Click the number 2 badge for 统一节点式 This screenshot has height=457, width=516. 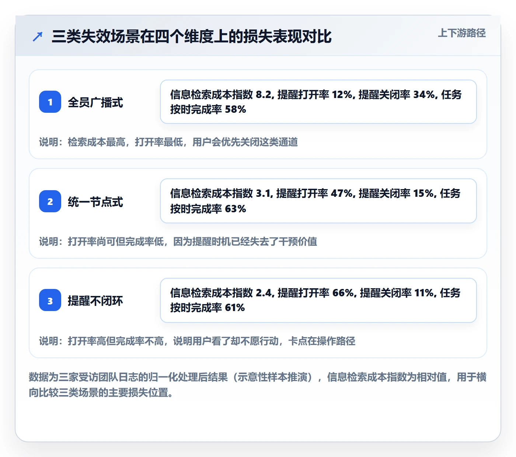(50, 201)
